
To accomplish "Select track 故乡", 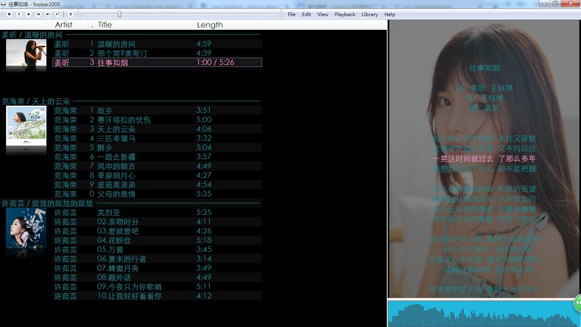I will [x=157, y=110].
